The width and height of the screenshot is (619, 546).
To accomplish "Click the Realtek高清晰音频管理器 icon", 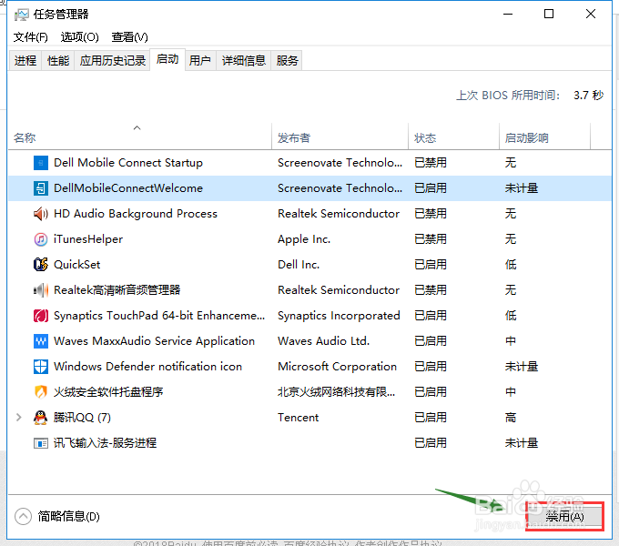I will pyautogui.click(x=41, y=290).
